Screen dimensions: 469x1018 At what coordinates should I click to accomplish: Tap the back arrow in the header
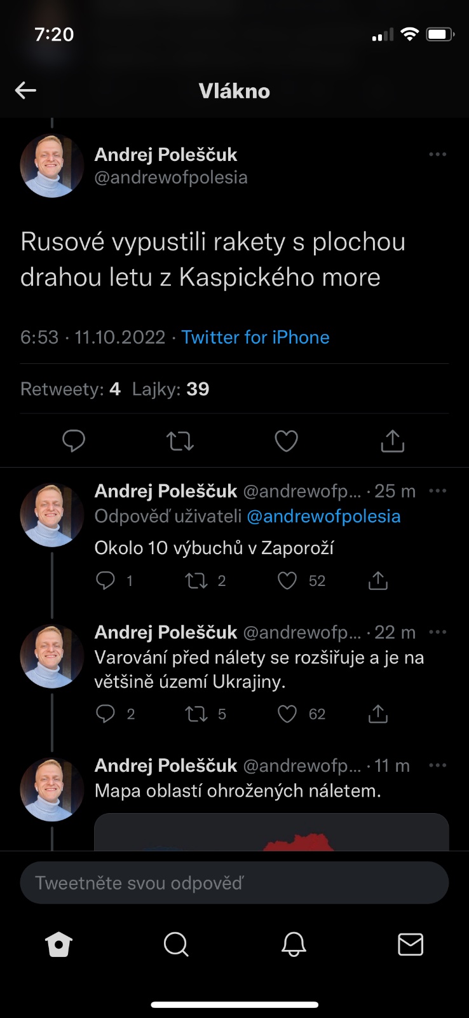(25, 90)
